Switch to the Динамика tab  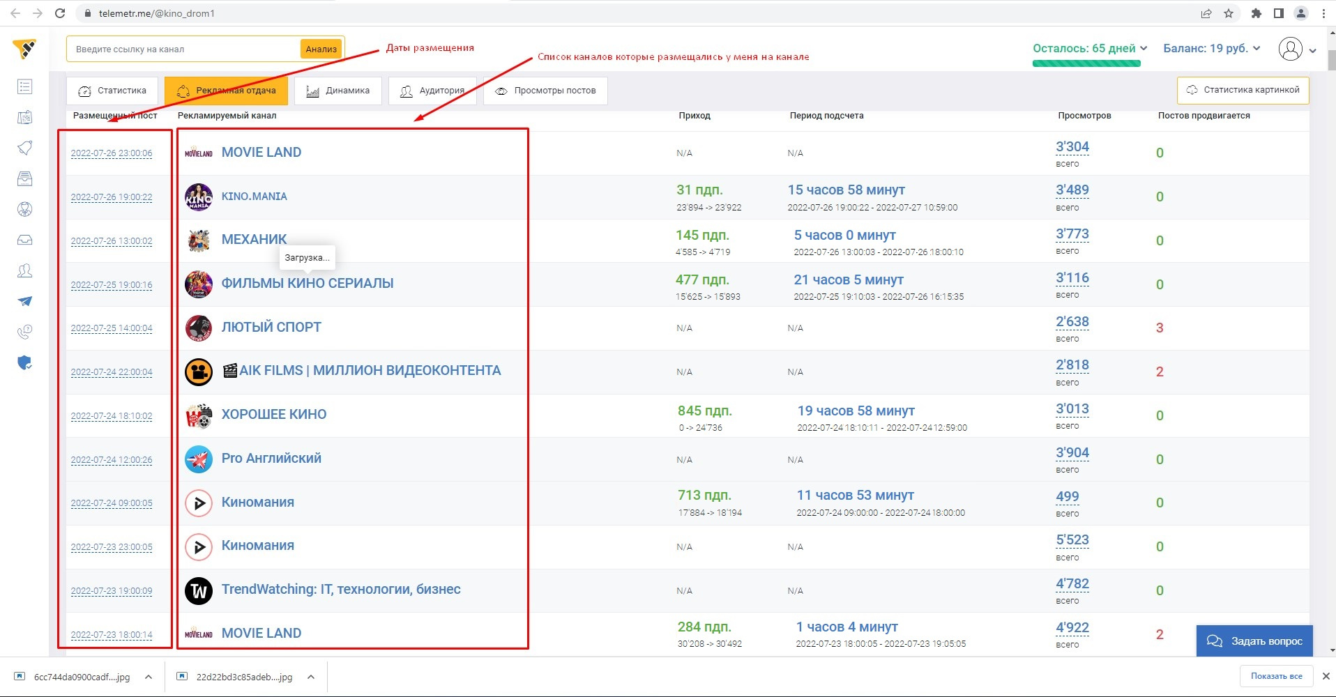(x=337, y=91)
